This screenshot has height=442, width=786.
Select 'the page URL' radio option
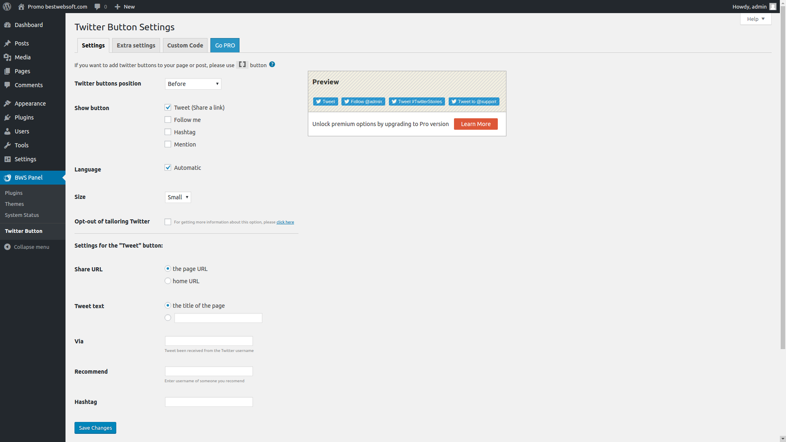(168, 268)
